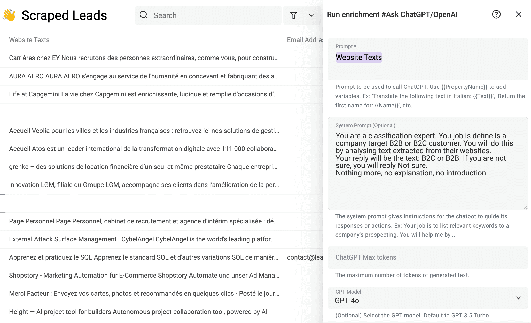Image resolution: width=531 pixels, height=323 pixels.
Task: Select the Shopstory Marketing Automation row
Action: pyautogui.click(x=144, y=275)
